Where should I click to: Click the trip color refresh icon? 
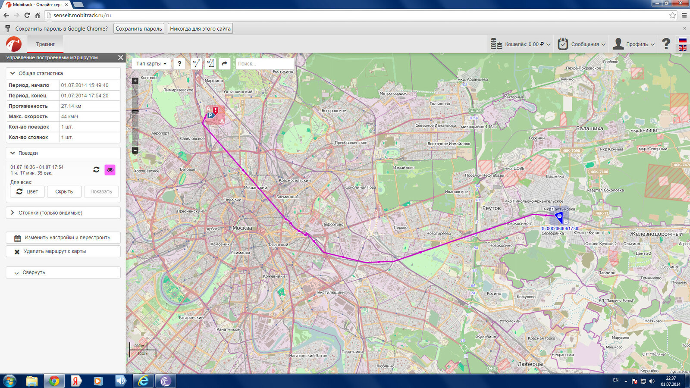click(x=96, y=170)
